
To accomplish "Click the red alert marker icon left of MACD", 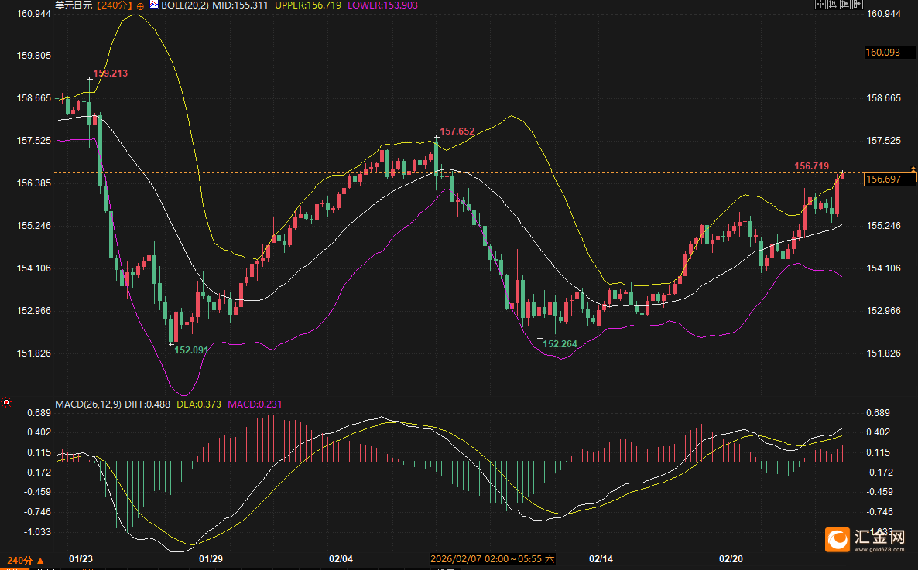I will pyautogui.click(x=6, y=402).
